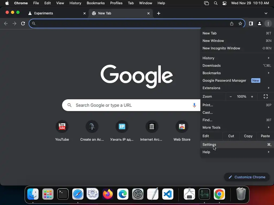
Task: Launch Visual Studio Code from Dock
Action: point(168,194)
